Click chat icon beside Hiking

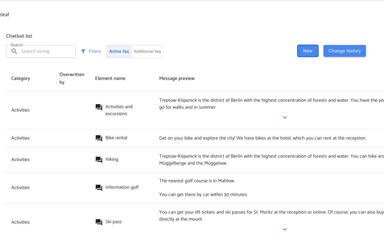click(x=99, y=160)
